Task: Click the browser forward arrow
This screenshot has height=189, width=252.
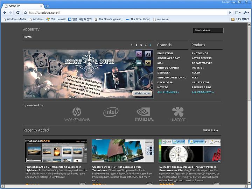Action: click(10, 13)
